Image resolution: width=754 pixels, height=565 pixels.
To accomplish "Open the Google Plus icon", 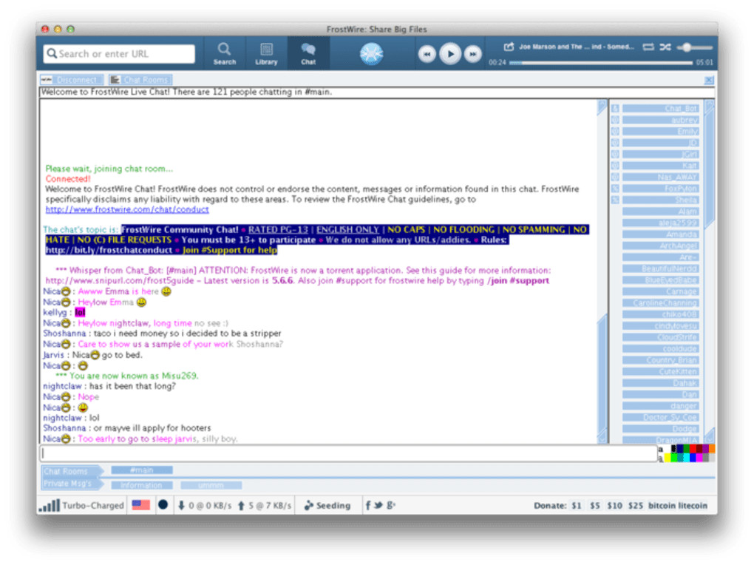I will [x=391, y=505].
